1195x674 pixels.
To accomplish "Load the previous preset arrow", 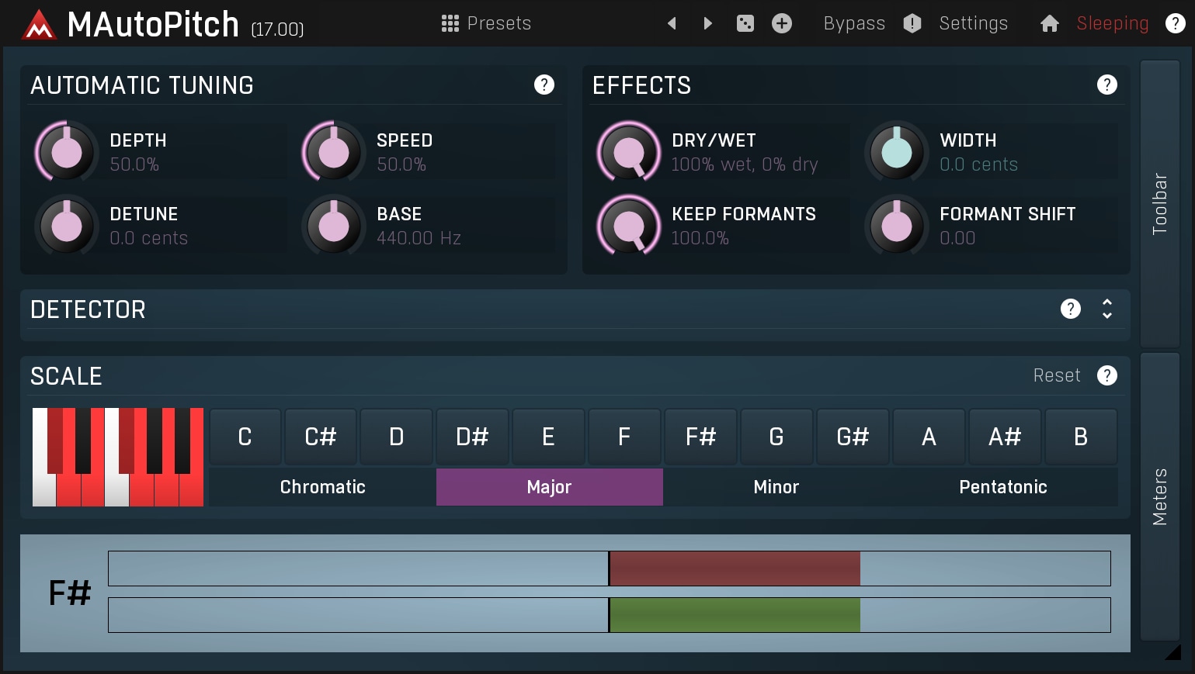I will click(672, 23).
